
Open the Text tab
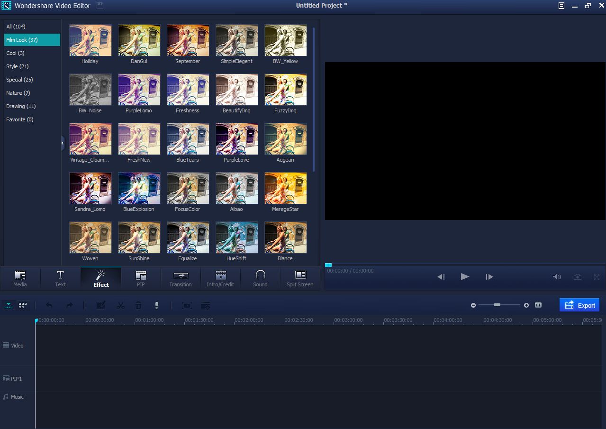pos(60,278)
